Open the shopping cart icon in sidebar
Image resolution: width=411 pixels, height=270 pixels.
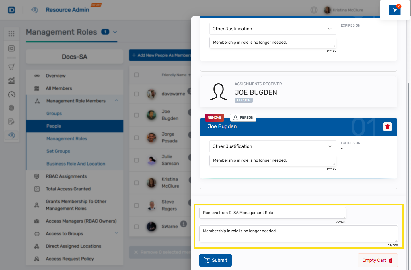click(x=11, y=66)
